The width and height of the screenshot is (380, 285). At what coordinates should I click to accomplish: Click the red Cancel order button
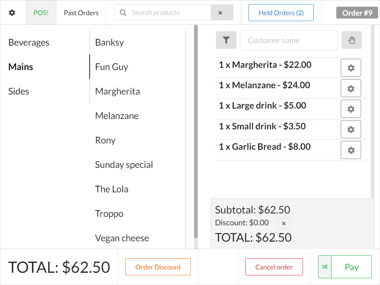point(274,267)
